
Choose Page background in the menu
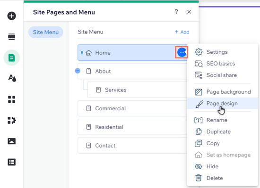click(223, 92)
